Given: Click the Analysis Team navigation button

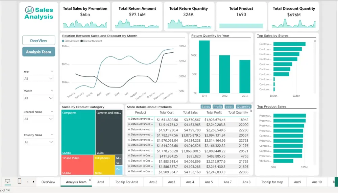Looking at the screenshot, I should 39,52.
